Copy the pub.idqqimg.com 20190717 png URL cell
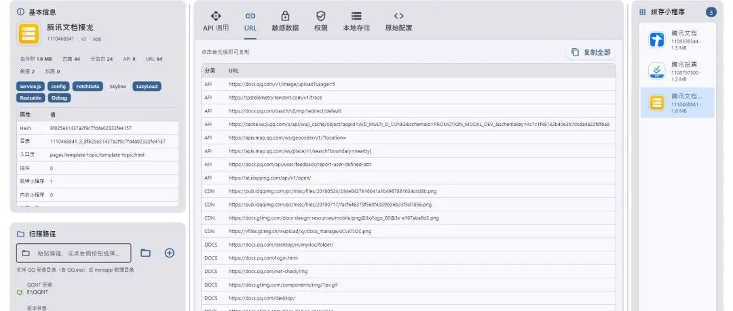Image resolution: width=733 pixels, height=311 pixels. [x=330, y=205]
